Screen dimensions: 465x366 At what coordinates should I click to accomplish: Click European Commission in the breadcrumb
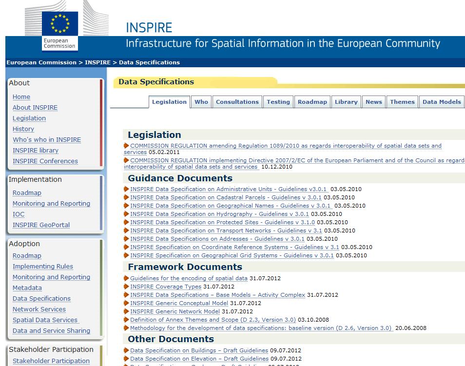(41, 62)
